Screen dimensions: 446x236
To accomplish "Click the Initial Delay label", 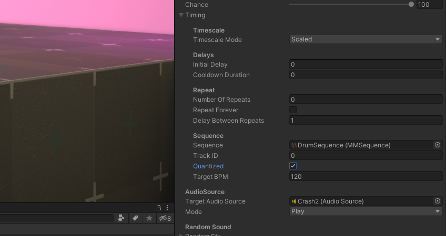I will (x=210, y=65).
